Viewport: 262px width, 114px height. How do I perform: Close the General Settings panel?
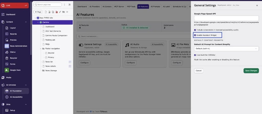(x=257, y=6)
